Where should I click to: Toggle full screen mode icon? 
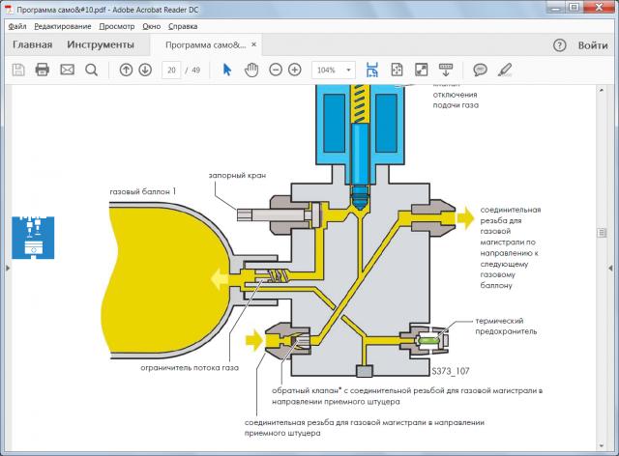(422, 70)
